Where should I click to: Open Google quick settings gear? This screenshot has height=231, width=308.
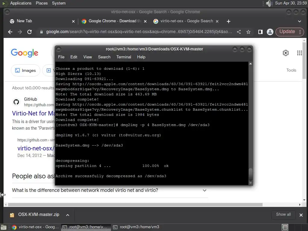pos(286,53)
